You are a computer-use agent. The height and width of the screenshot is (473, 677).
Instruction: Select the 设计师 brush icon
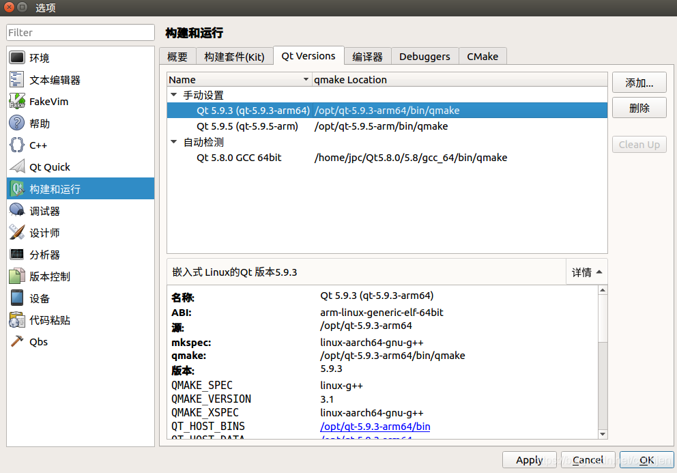click(17, 232)
